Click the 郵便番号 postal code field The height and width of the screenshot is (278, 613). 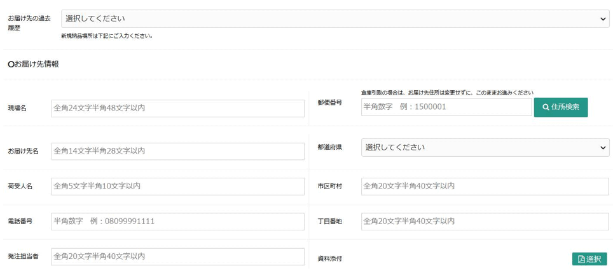point(446,107)
